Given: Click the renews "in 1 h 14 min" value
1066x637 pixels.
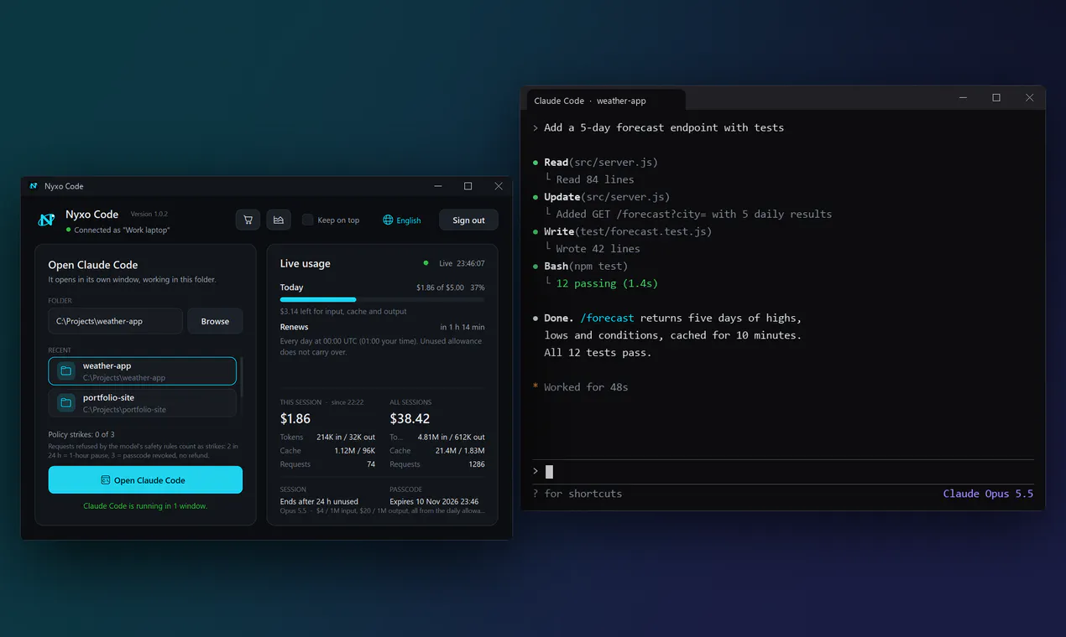Looking at the screenshot, I should click(x=462, y=327).
